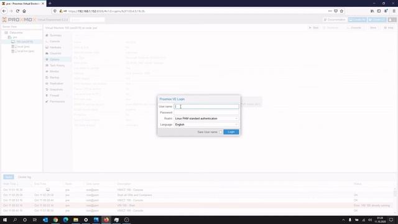Viewport: 398px width, 224px height.
Task: Open the Replication tab
Action: click(57, 83)
